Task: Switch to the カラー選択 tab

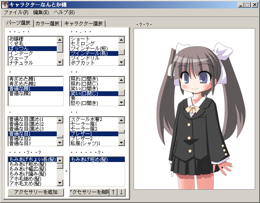Action: pos(47,24)
